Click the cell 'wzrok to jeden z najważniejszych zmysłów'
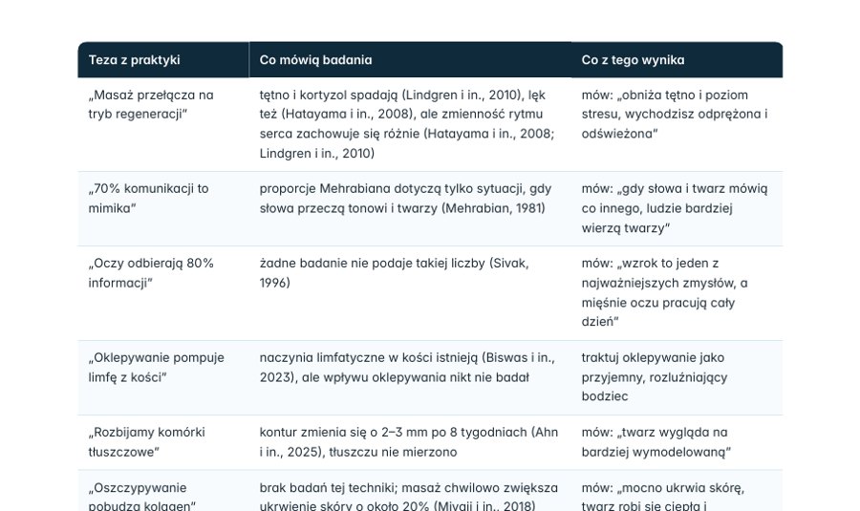 677,293
